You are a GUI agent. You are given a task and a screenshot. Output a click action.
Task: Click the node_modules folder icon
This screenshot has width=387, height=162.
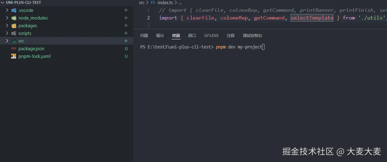14,18
